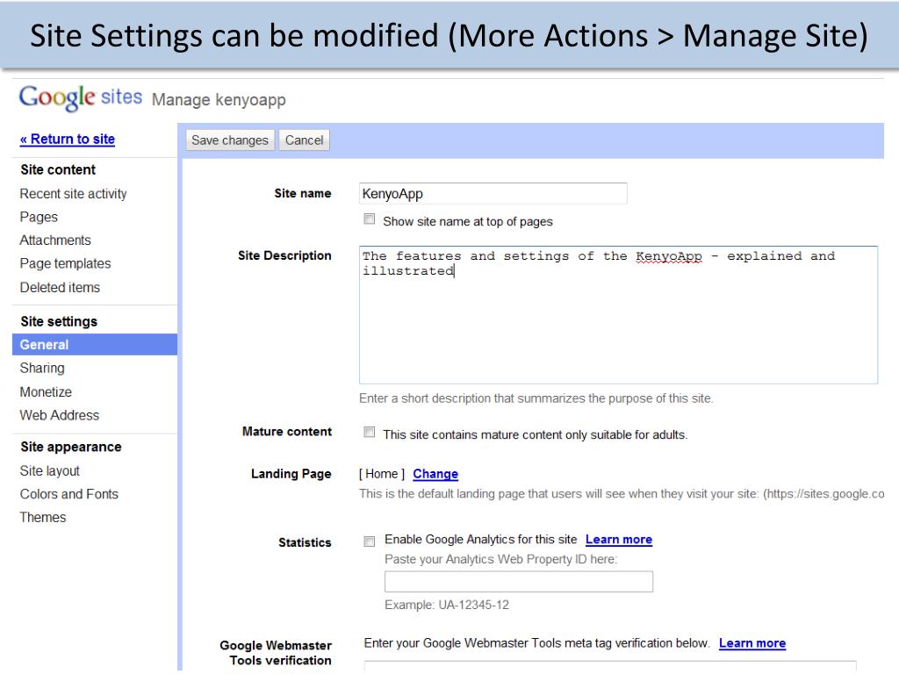
Task: Click the Manage kenyoapp title text
Action: 219,100
